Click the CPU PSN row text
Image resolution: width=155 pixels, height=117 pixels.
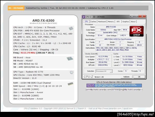[x=36, y=31]
